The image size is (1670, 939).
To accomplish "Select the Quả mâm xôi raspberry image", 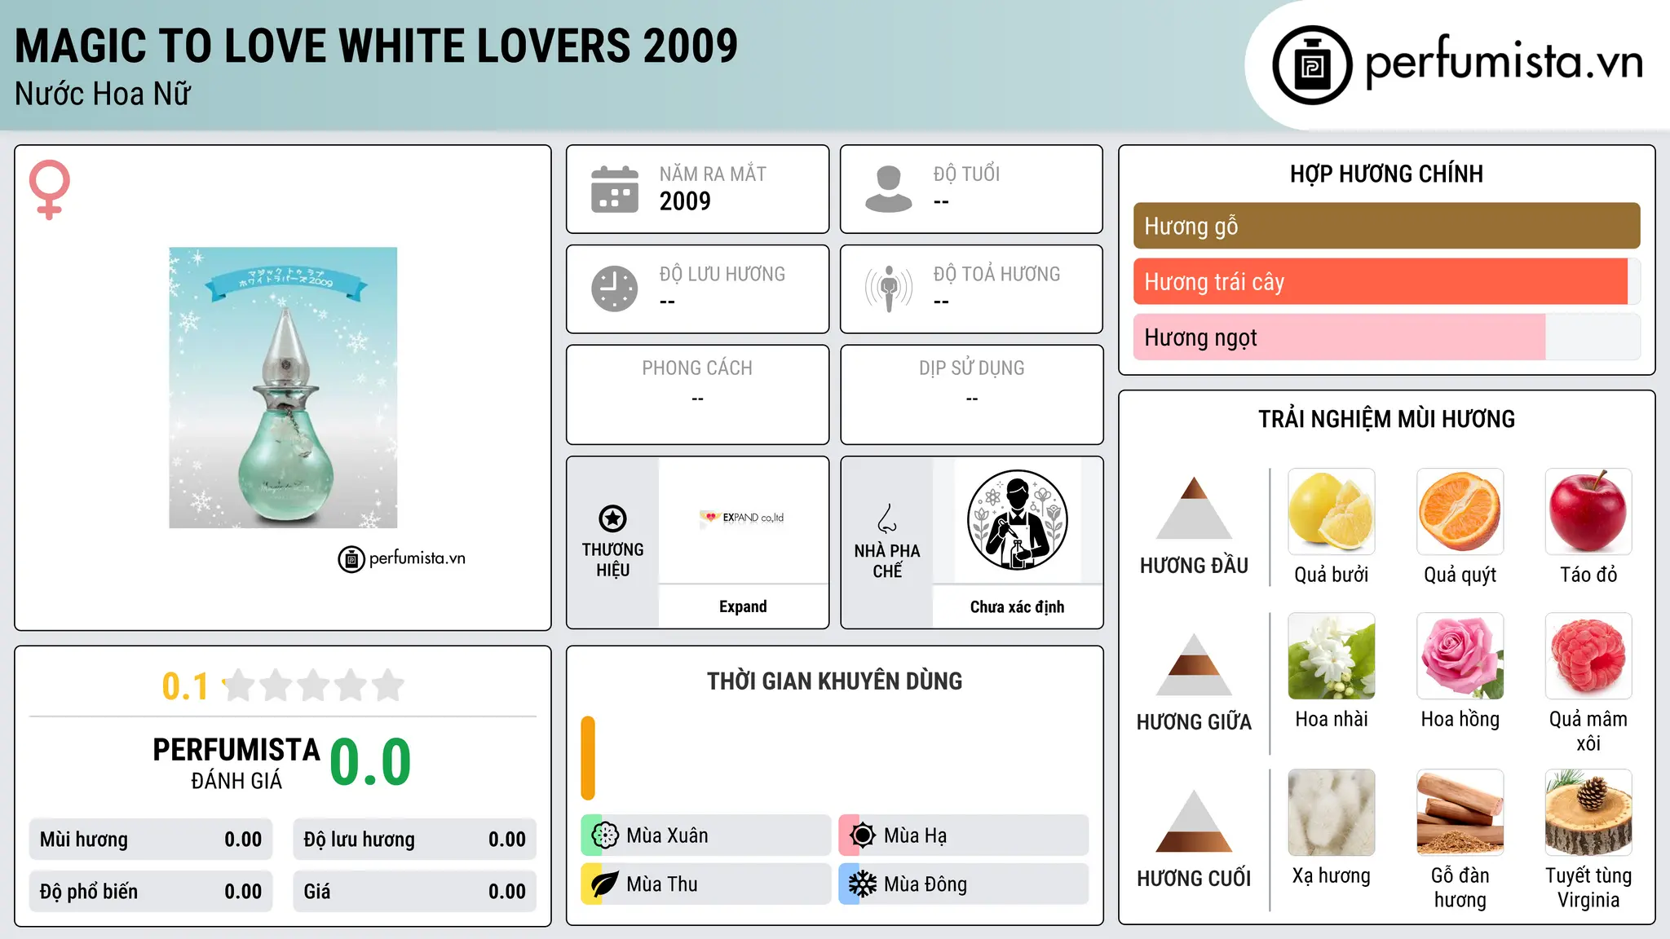I will [x=1588, y=656].
